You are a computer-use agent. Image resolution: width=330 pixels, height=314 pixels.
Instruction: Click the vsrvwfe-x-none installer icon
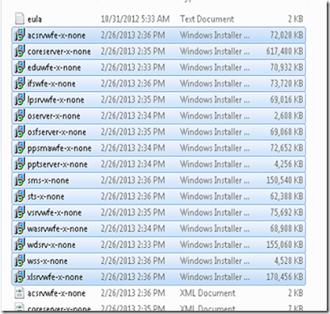point(19,212)
